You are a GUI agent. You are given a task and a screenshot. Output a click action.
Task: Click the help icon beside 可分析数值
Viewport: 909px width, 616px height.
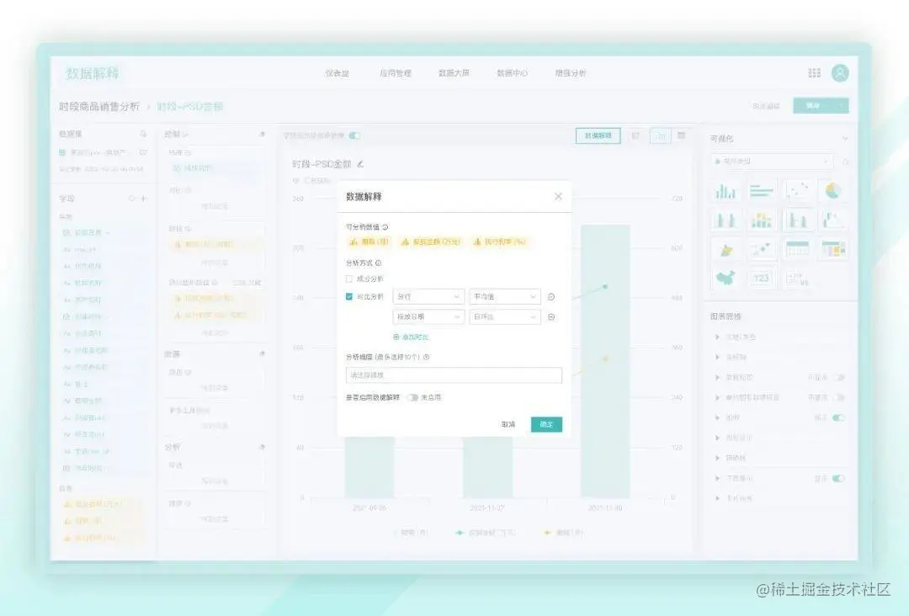click(x=385, y=227)
